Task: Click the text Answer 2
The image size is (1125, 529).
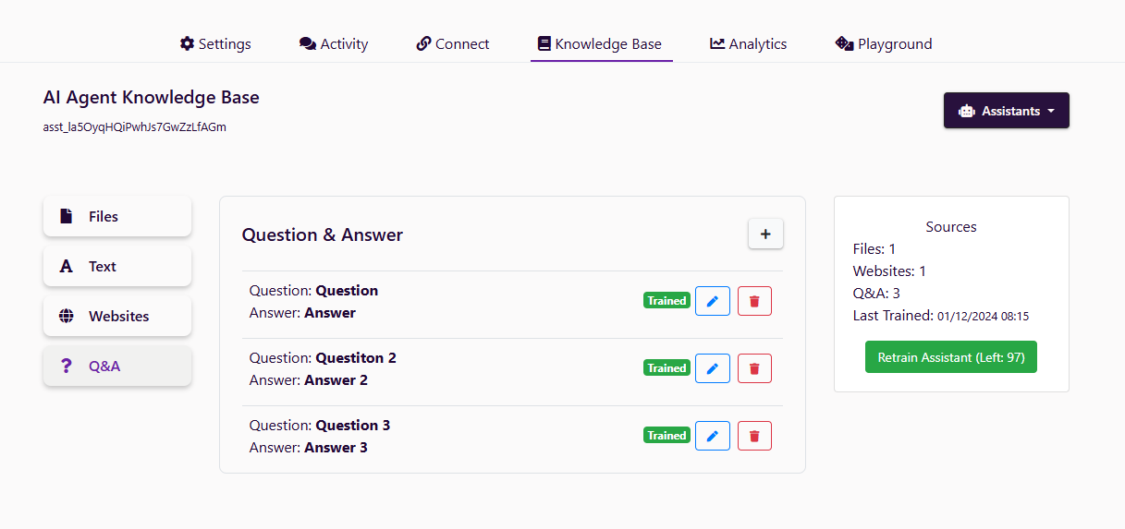Action: pos(336,380)
